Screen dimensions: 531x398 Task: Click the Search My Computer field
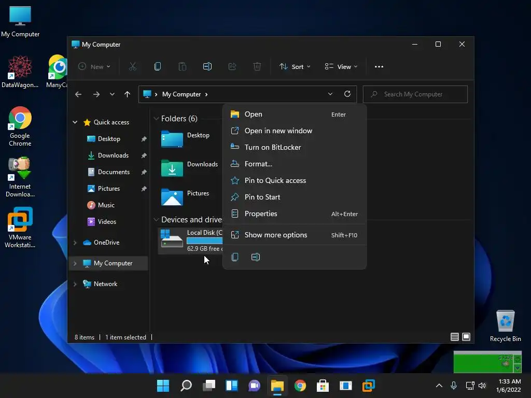pyautogui.click(x=415, y=94)
